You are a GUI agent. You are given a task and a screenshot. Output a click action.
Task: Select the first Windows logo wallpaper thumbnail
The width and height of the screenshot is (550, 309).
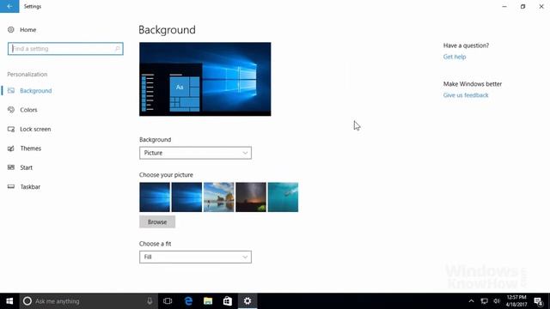click(155, 197)
